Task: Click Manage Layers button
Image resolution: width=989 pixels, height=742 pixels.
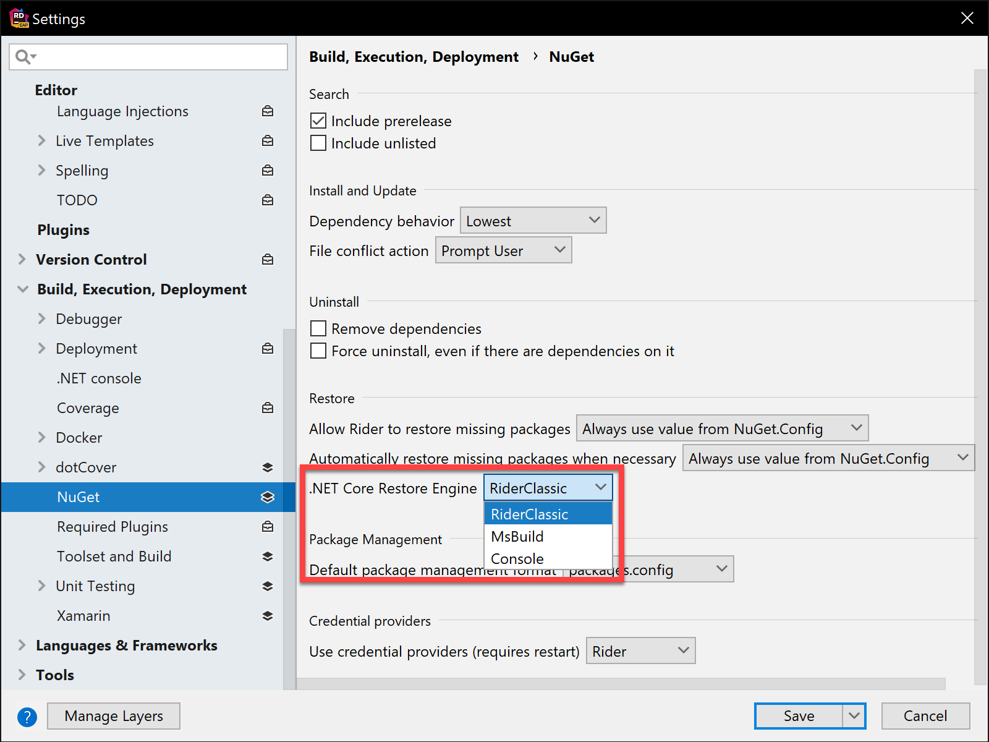Action: coord(114,716)
